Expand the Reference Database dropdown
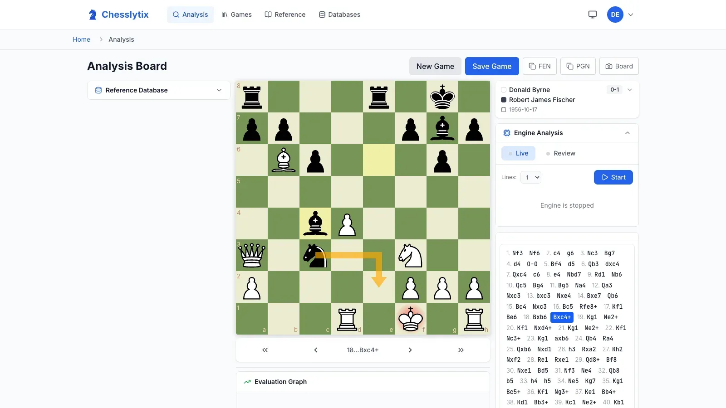726x408 pixels. tap(159, 90)
